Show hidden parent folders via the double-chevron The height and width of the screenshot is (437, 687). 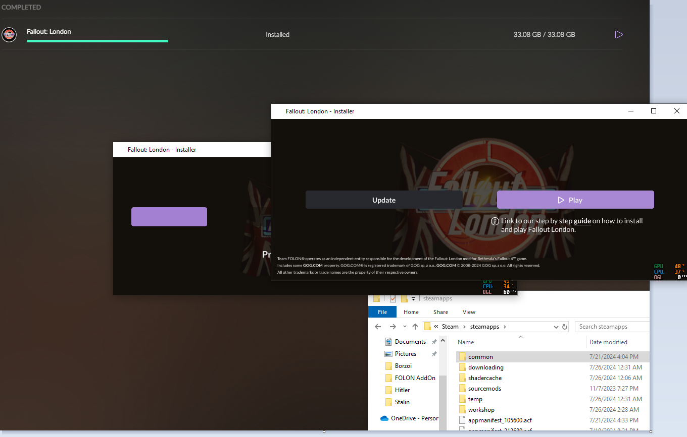[436, 327]
